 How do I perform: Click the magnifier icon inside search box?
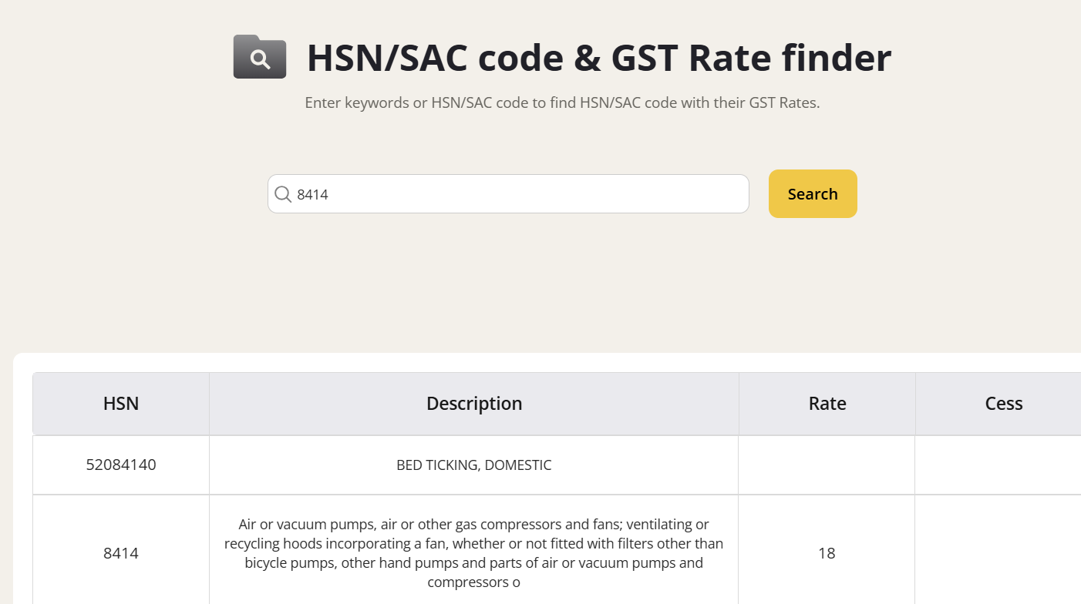pos(283,194)
